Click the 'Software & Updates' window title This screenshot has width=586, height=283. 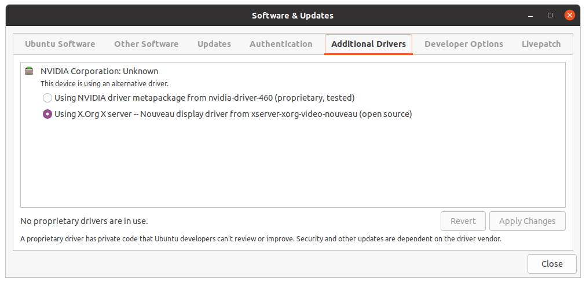tap(292, 16)
